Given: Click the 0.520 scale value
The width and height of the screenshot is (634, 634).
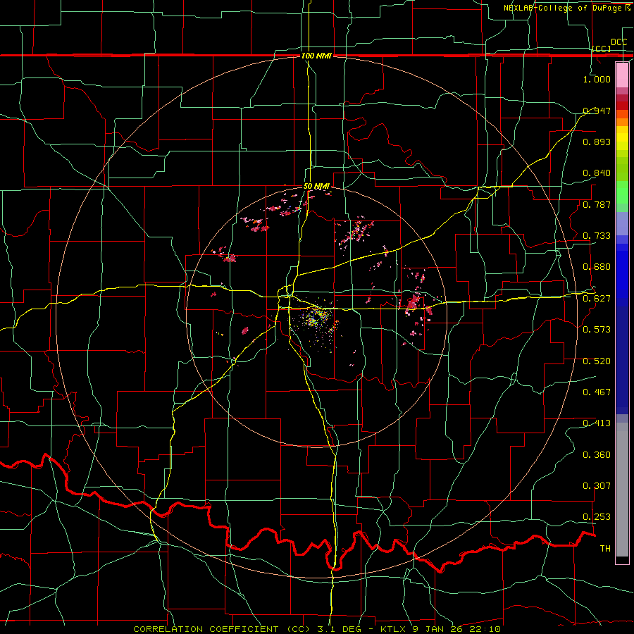Looking at the screenshot, I should click(597, 361).
